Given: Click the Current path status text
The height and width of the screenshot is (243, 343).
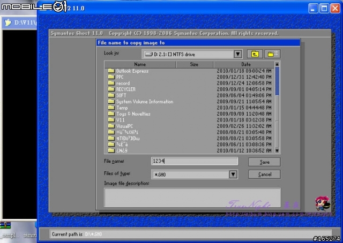Looking at the screenshot, I should point(77,234).
